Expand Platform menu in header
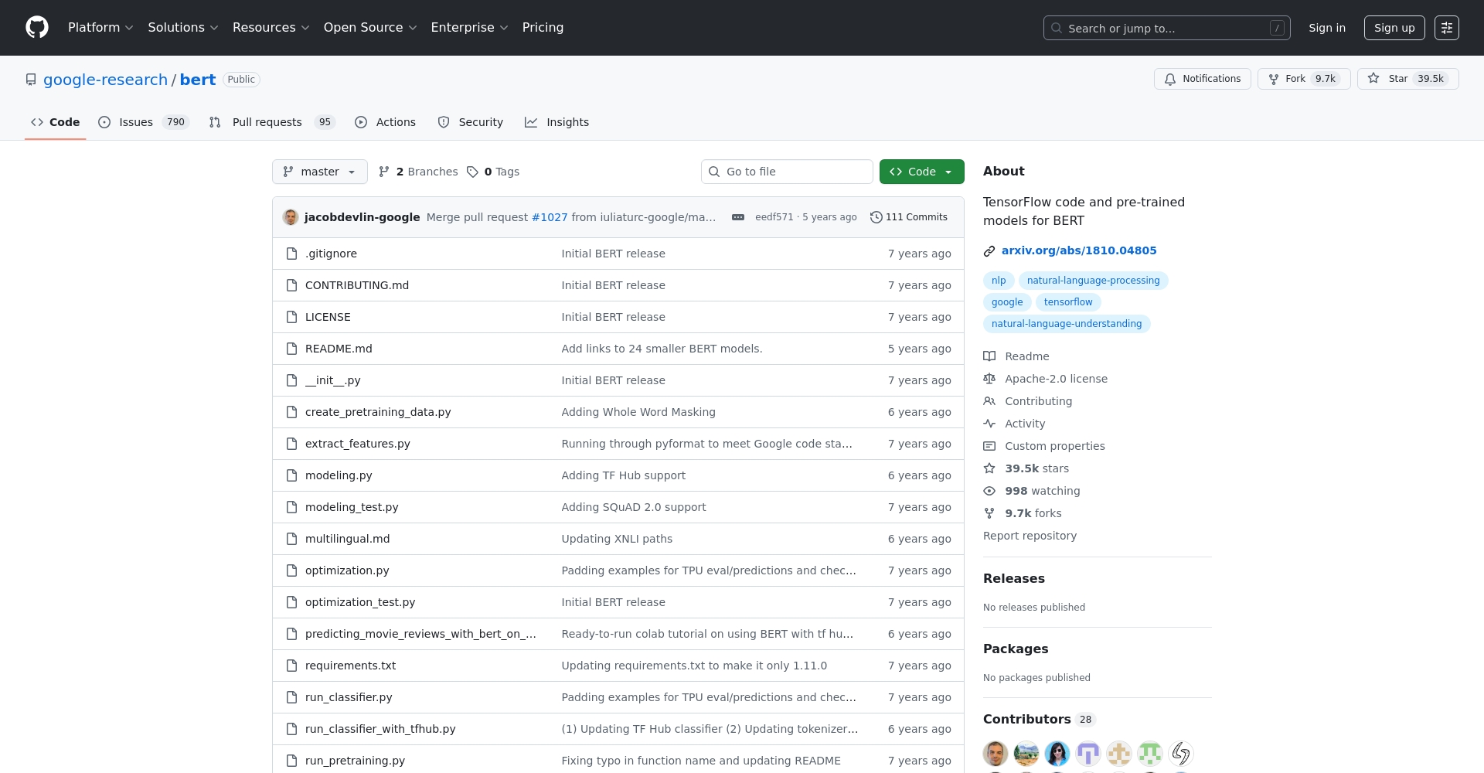The height and width of the screenshot is (773, 1484). [x=100, y=28]
